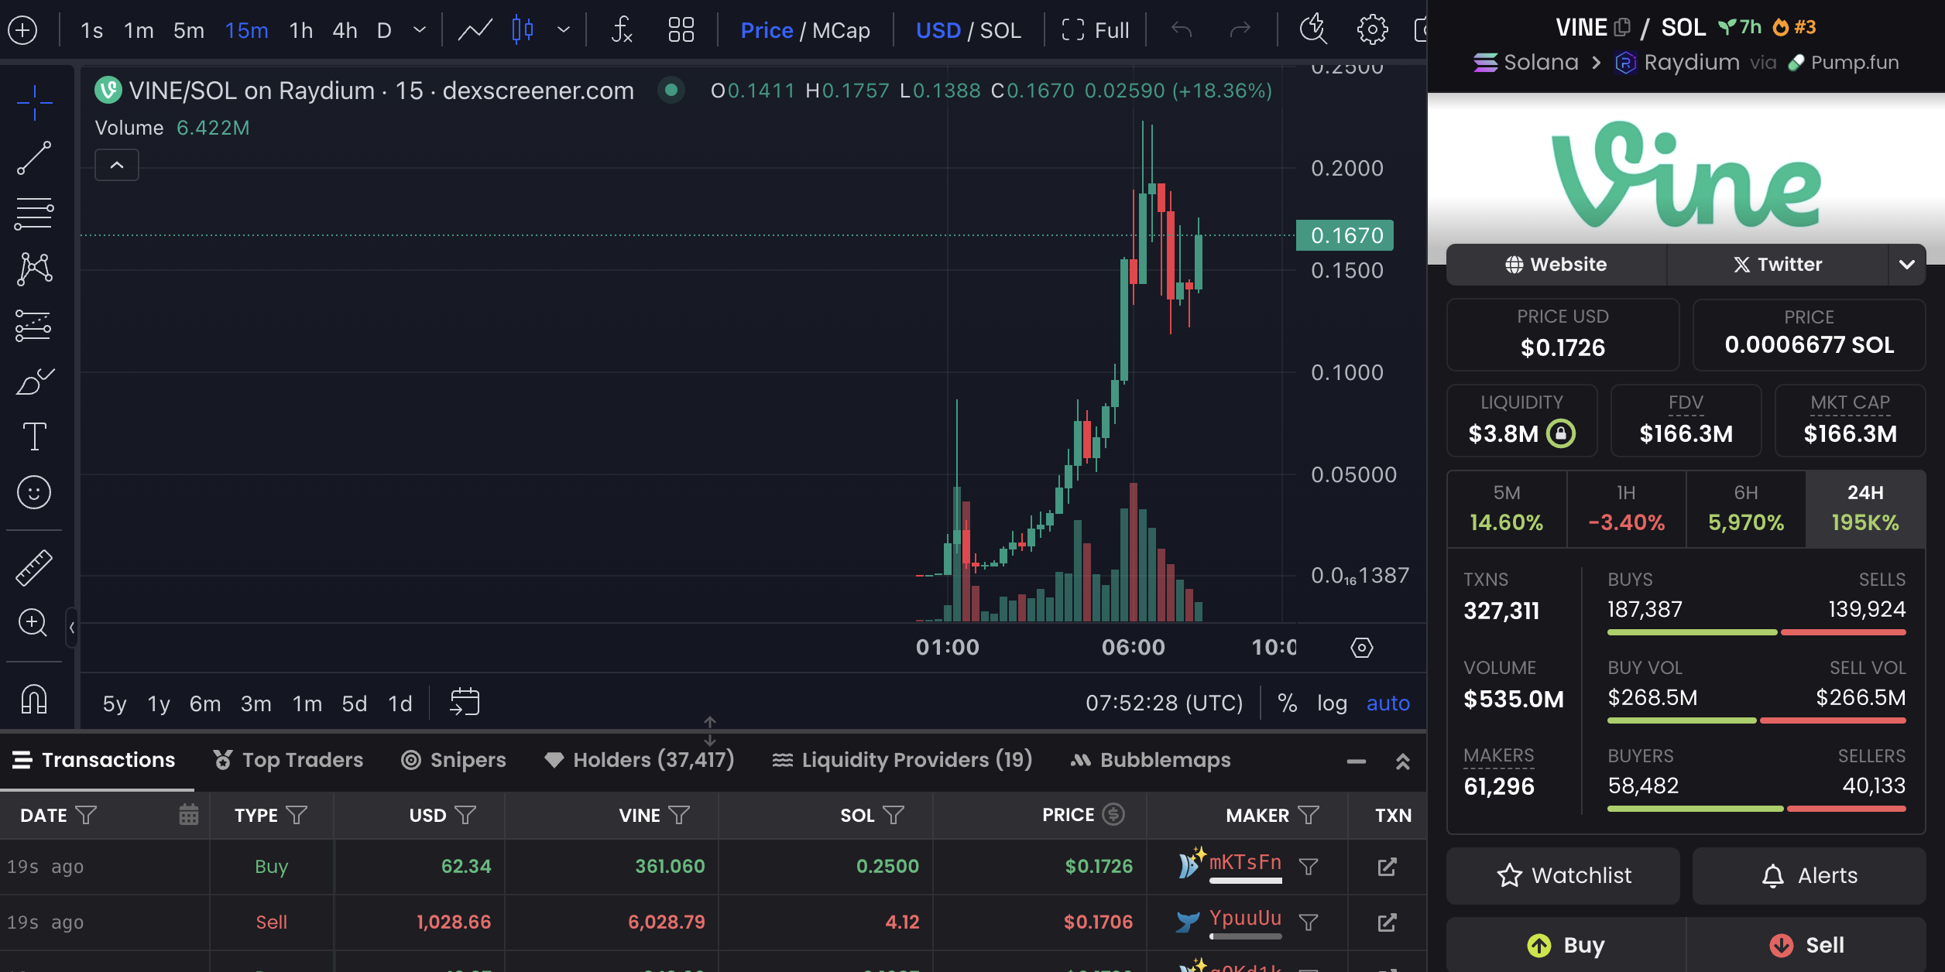This screenshot has height=972, width=1945.
Task: Expand the chart style dropdown chevron
Action: click(564, 30)
